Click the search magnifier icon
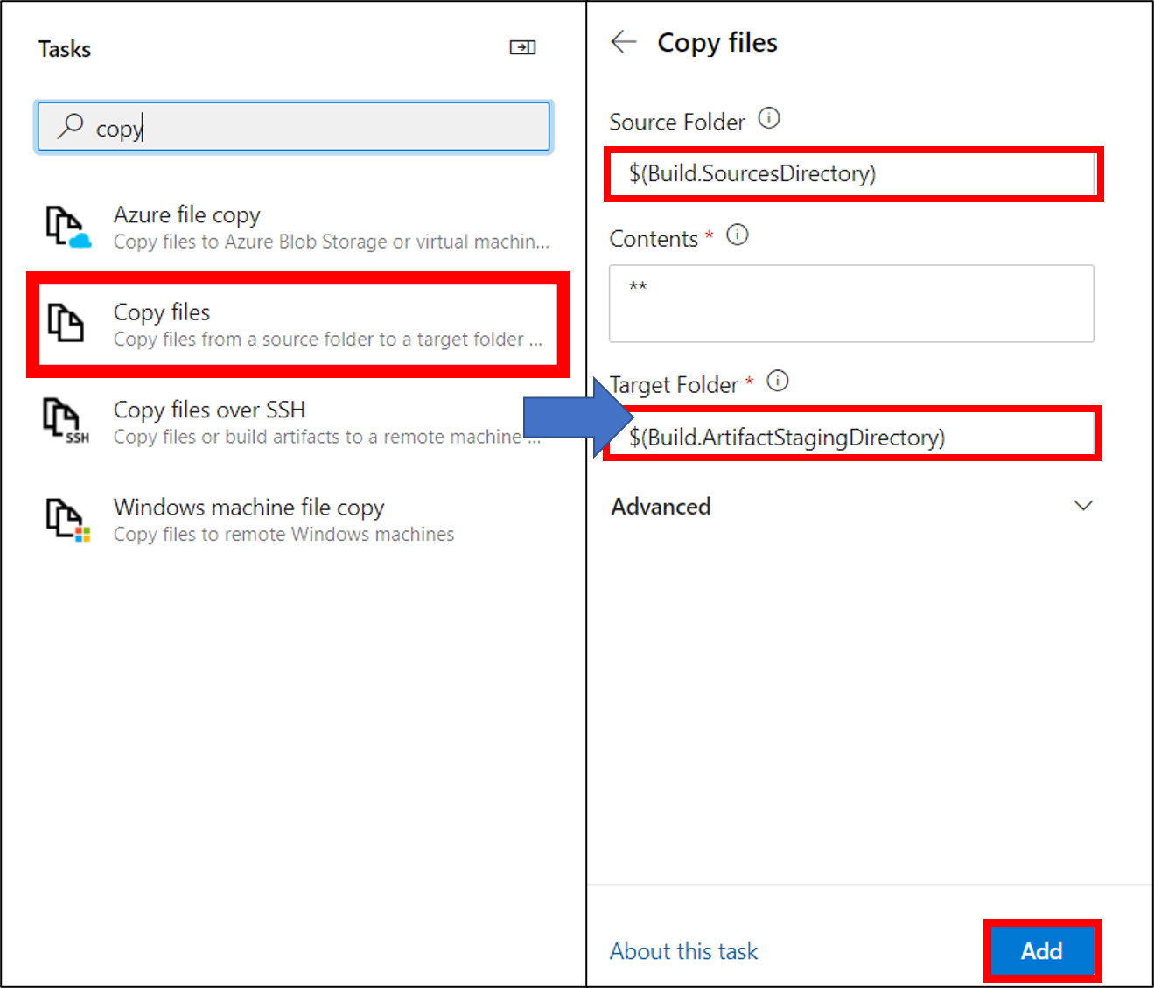Image resolution: width=1154 pixels, height=988 pixels. (70, 126)
